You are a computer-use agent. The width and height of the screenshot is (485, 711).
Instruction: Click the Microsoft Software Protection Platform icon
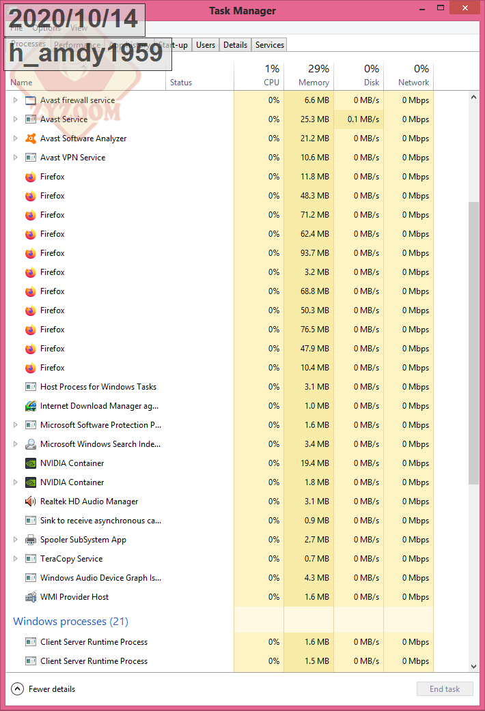tap(31, 425)
